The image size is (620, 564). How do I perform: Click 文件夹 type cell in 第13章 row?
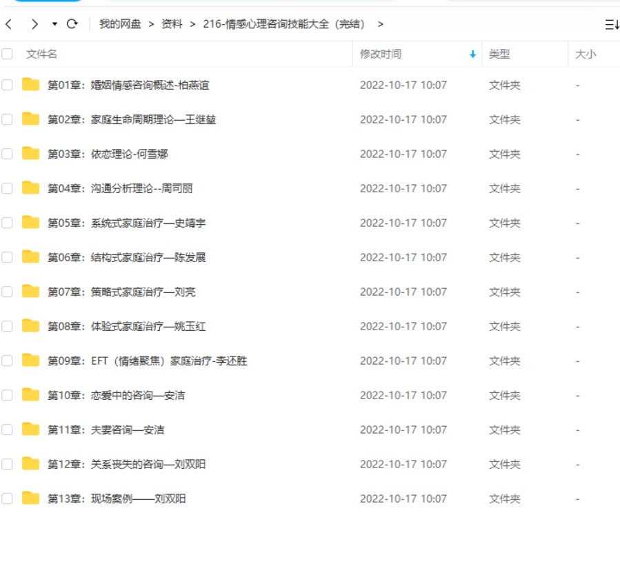click(505, 498)
